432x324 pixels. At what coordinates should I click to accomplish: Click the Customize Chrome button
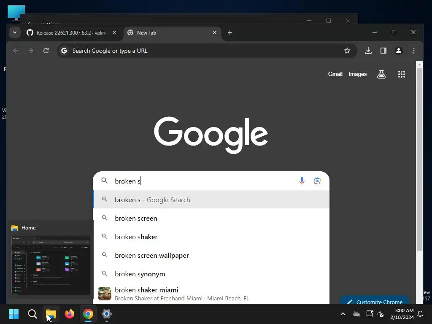coord(375,300)
